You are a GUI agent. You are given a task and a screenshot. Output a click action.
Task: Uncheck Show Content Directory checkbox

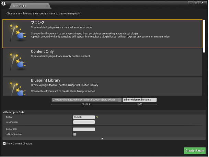[x=4, y=144]
